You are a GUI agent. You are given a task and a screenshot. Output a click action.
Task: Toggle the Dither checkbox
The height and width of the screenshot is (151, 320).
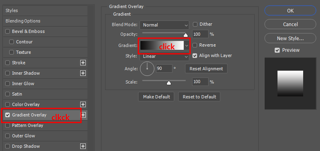click(195, 24)
